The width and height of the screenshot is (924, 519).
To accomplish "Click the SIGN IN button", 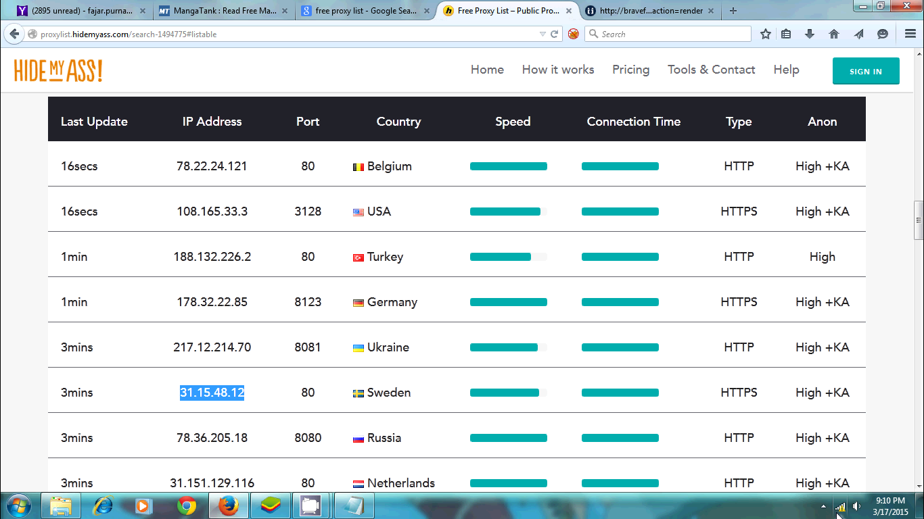I will [x=866, y=71].
